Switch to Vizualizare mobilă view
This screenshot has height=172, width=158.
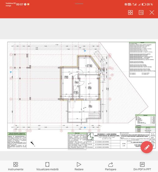(x=47, y=166)
